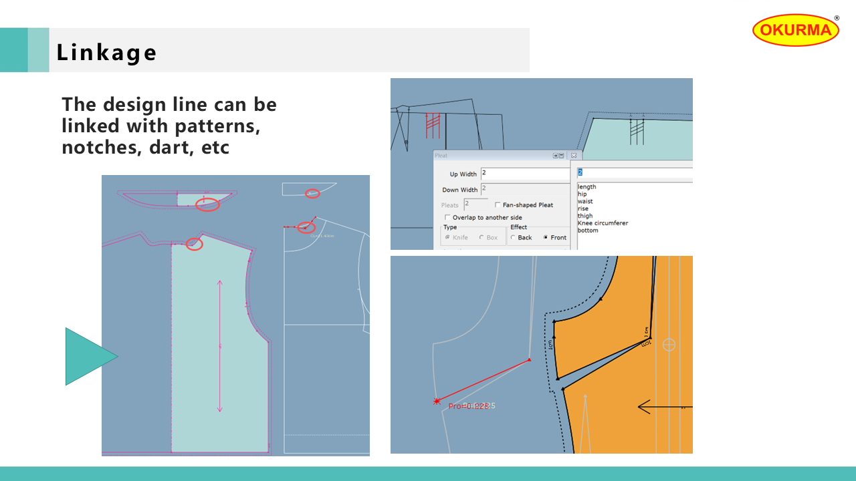The height and width of the screenshot is (481, 856).
Task: Close the Pleat dialog window
Action: tap(573, 156)
